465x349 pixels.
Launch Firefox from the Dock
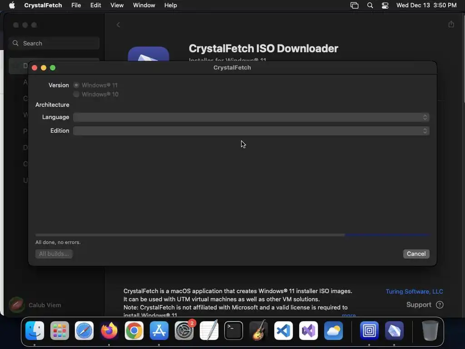(109, 330)
